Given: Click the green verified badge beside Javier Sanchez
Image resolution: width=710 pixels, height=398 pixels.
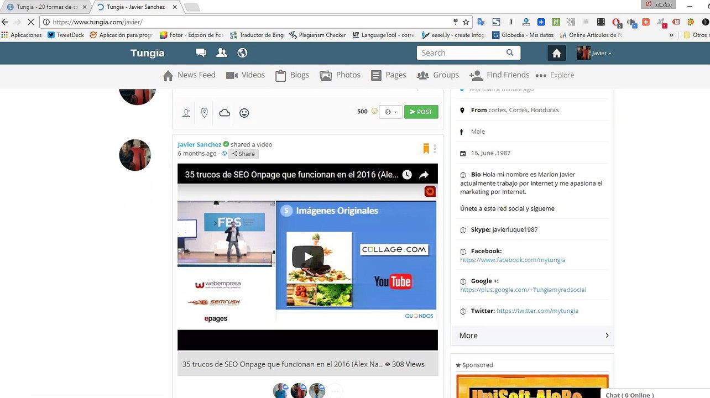Looking at the screenshot, I should (226, 144).
